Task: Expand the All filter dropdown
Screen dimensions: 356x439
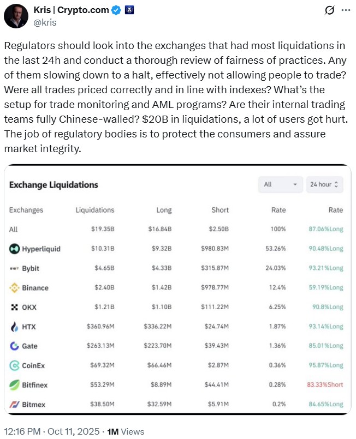Action: (280, 184)
